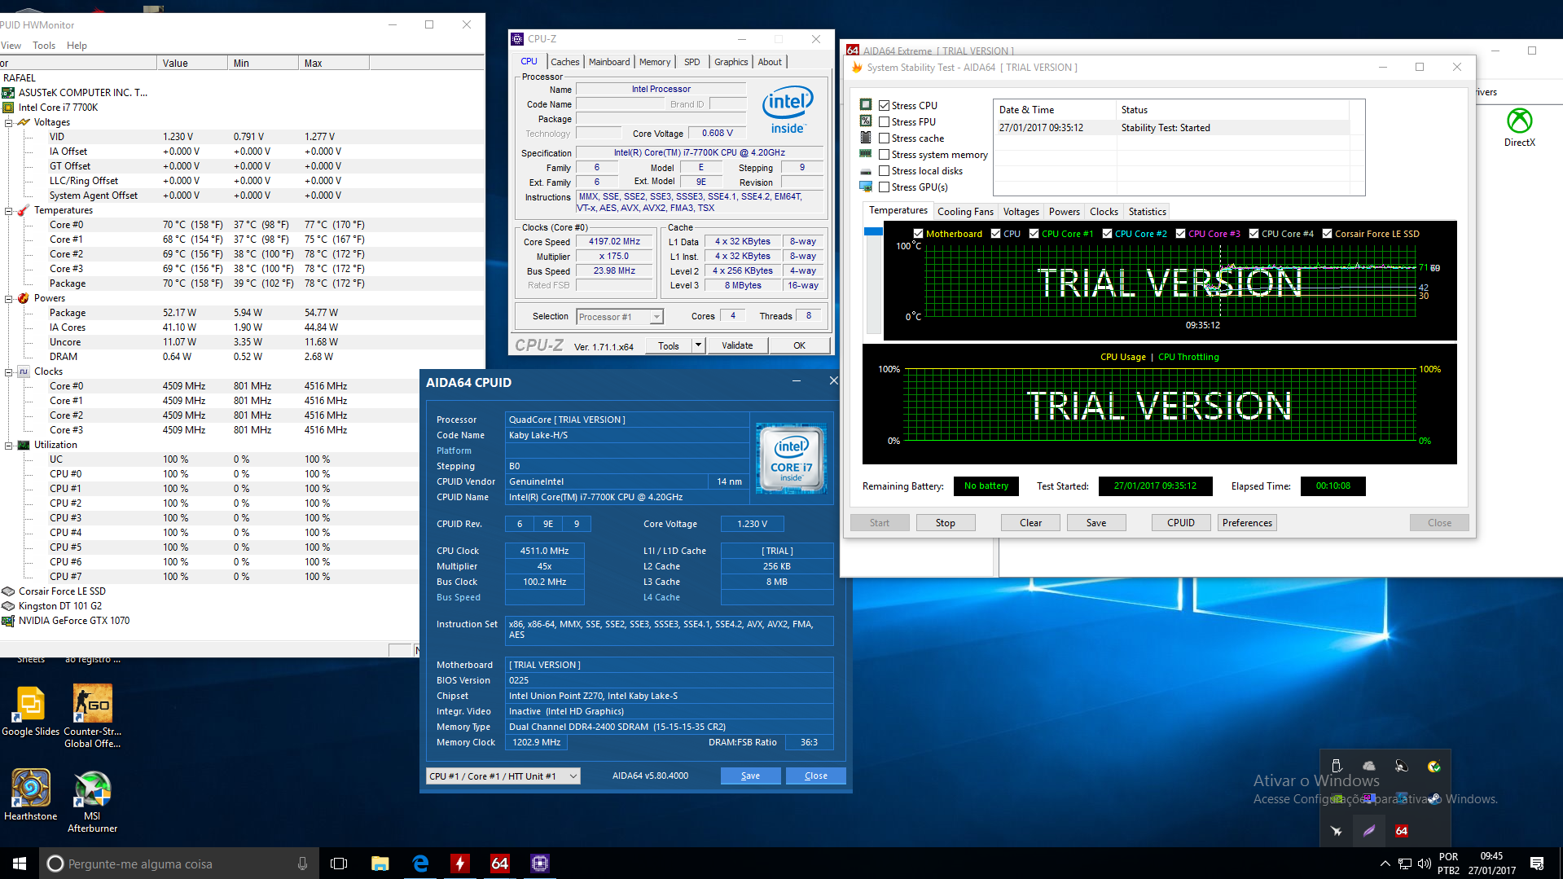Open File Explorer from the taskbar
1563x879 pixels.
pyautogui.click(x=380, y=864)
